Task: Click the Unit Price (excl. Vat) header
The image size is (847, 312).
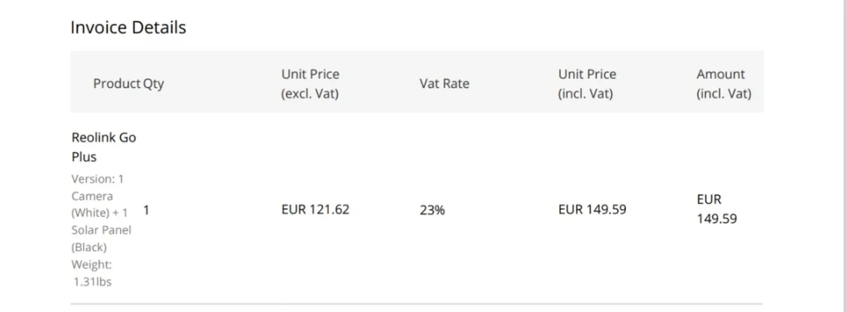Action: pos(310,84)
